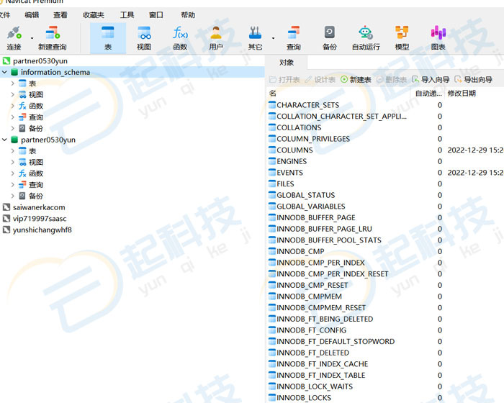Select the Table (表) toolbar icon
Viewport: 504px width, 403px height.
pyautogui.click(x=108, y=33)
